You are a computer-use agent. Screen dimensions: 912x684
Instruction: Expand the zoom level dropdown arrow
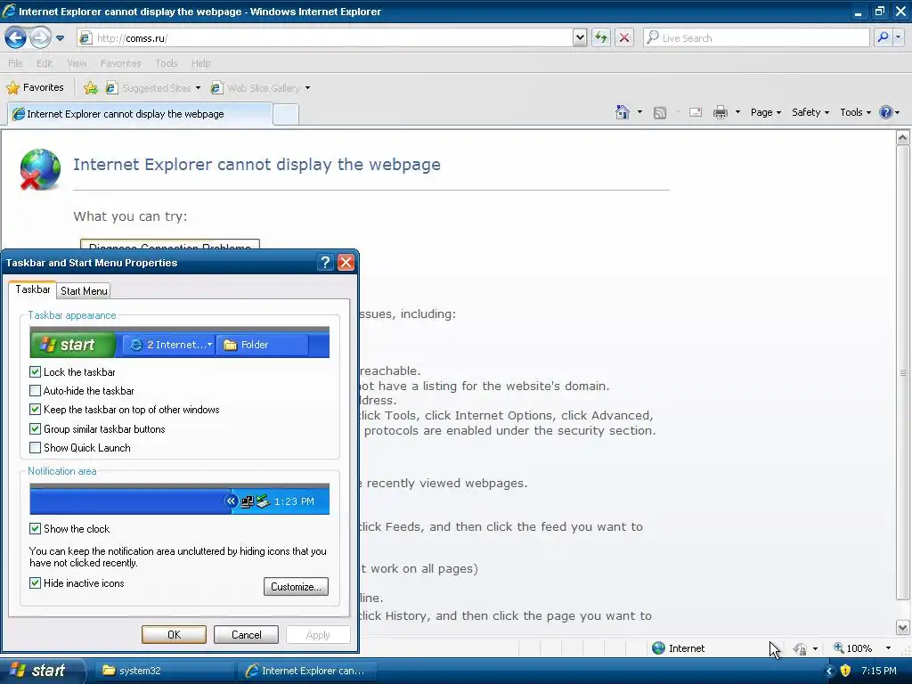(x=888, y=648)
